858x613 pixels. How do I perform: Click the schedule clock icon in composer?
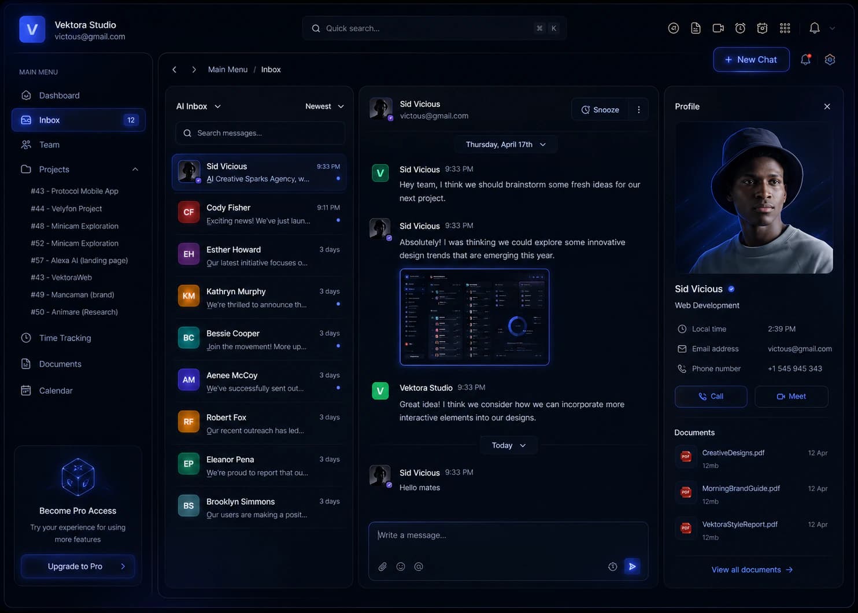click(x=613, y=567)
